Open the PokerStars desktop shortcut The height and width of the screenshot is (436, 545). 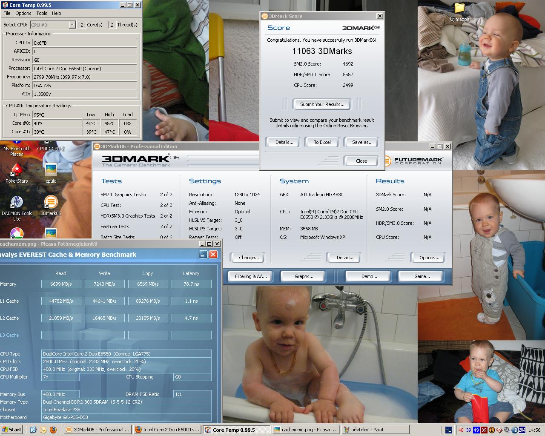tap(17, 174)
